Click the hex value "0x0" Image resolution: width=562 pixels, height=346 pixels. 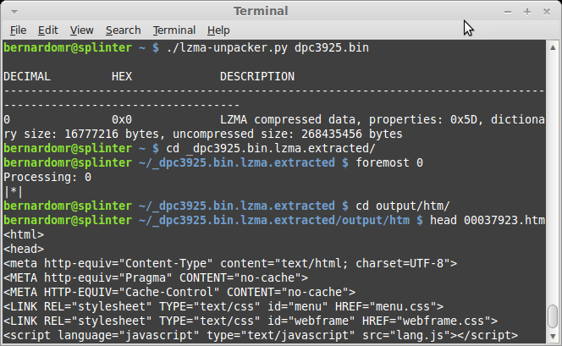(x=122, y=119)
